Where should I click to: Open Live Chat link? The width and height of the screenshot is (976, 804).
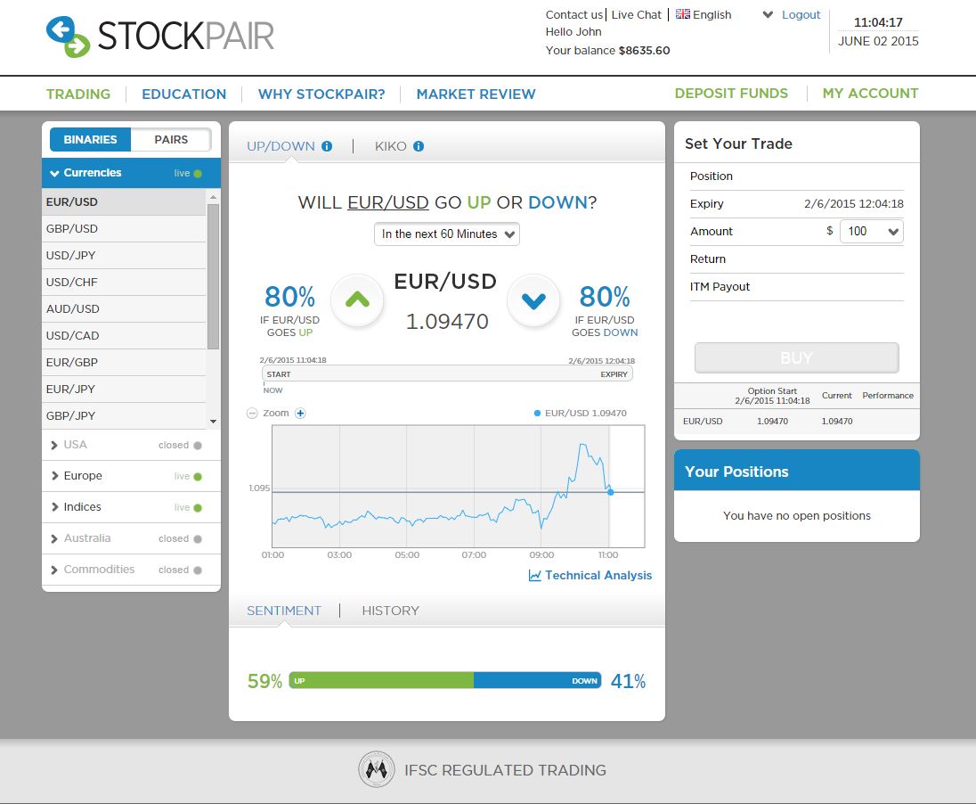pos(636,14)
